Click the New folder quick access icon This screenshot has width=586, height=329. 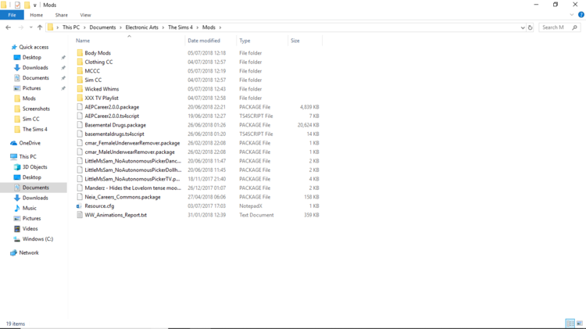click(27, 5)
